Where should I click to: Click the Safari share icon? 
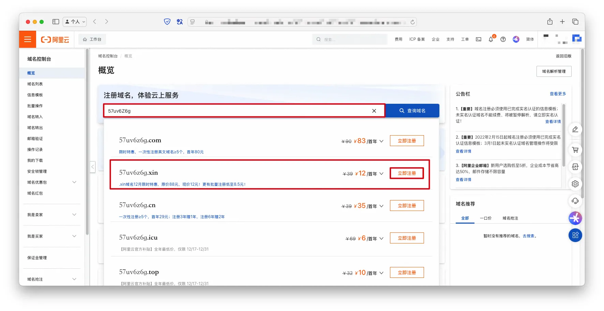(550, 22)
